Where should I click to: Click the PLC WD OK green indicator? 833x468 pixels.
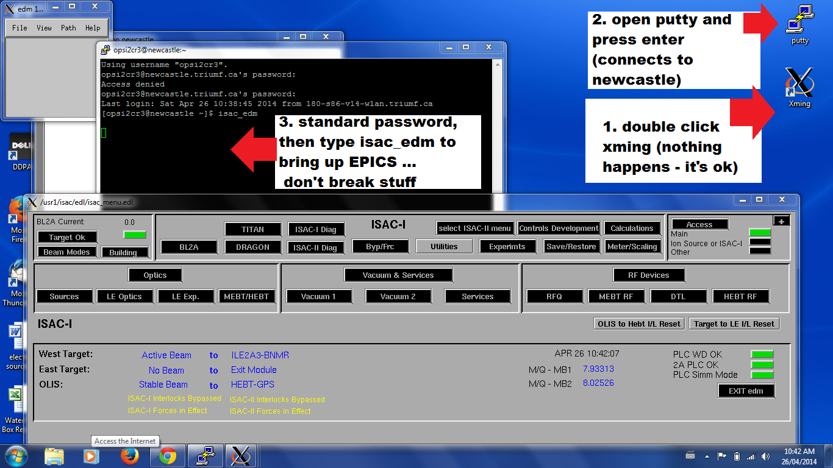[762, 354]
